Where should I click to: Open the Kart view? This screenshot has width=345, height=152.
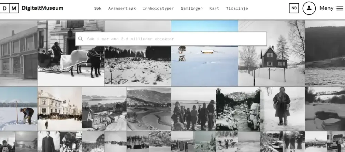pos(214,8)
